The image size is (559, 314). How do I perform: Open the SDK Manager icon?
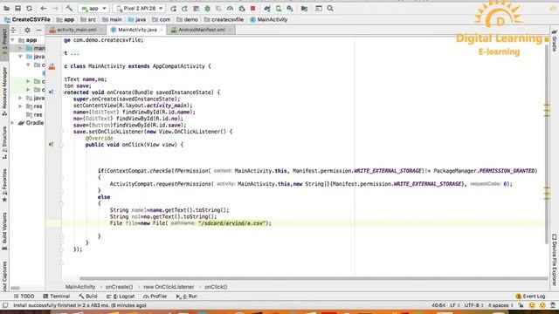click(290, 8)
